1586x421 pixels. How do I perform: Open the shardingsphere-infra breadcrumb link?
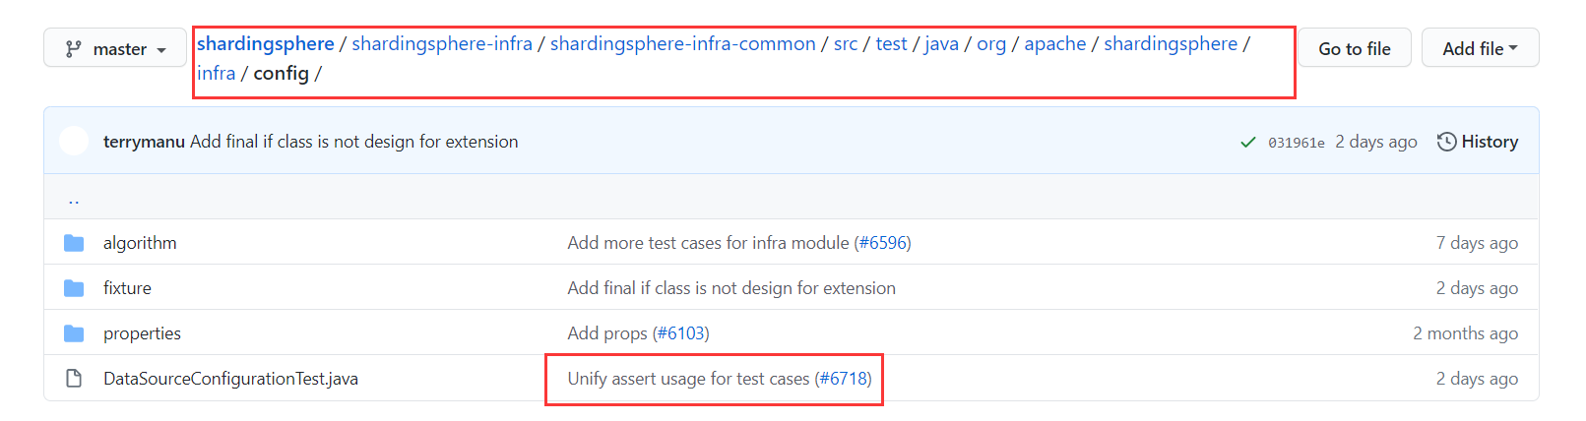(x=442, y=43)
